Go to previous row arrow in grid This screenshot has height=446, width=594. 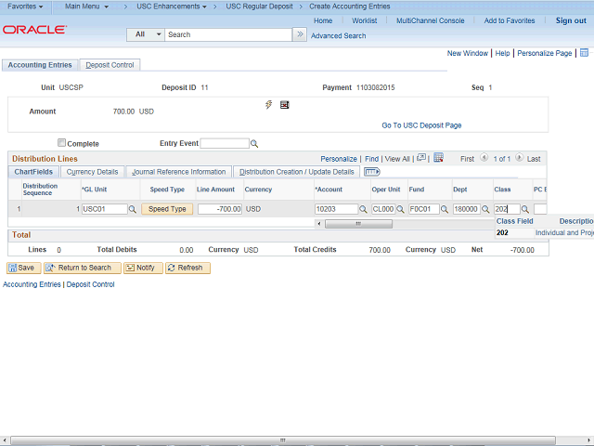[x=484, y=157]
